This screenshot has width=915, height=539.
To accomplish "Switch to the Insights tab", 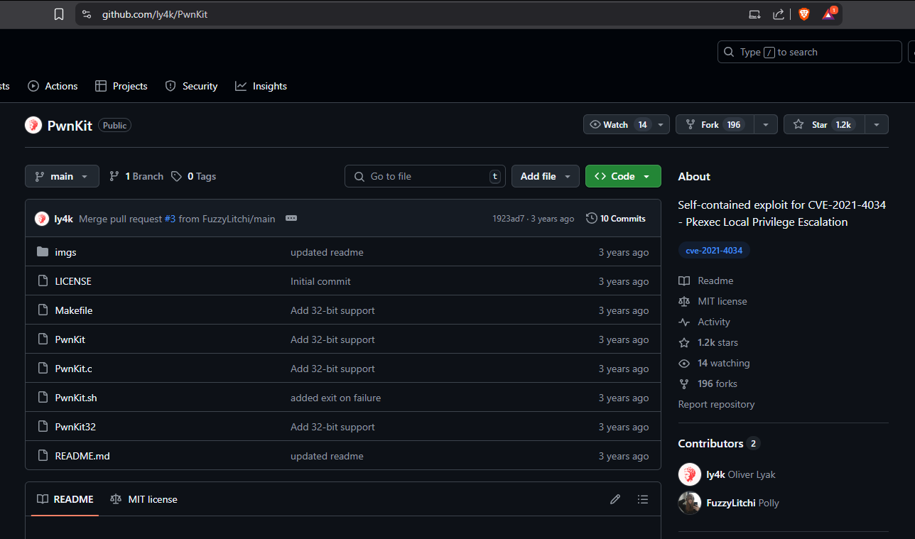I will pos(261,86).
